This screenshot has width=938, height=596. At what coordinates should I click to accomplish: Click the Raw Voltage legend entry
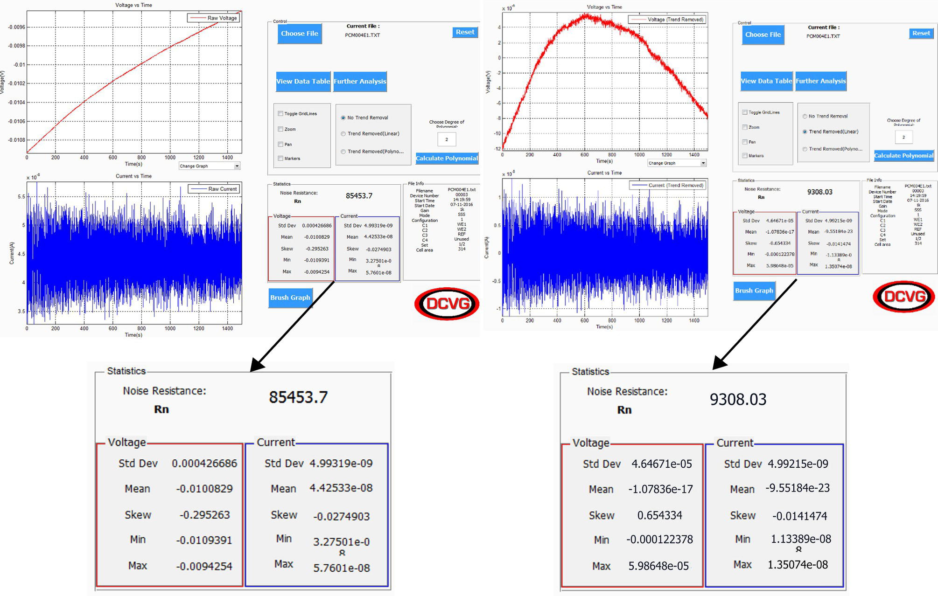pos(214,18)
